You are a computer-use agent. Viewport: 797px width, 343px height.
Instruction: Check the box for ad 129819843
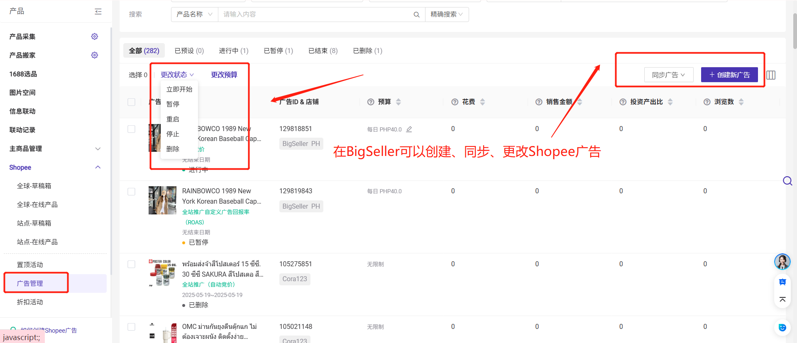132,192
